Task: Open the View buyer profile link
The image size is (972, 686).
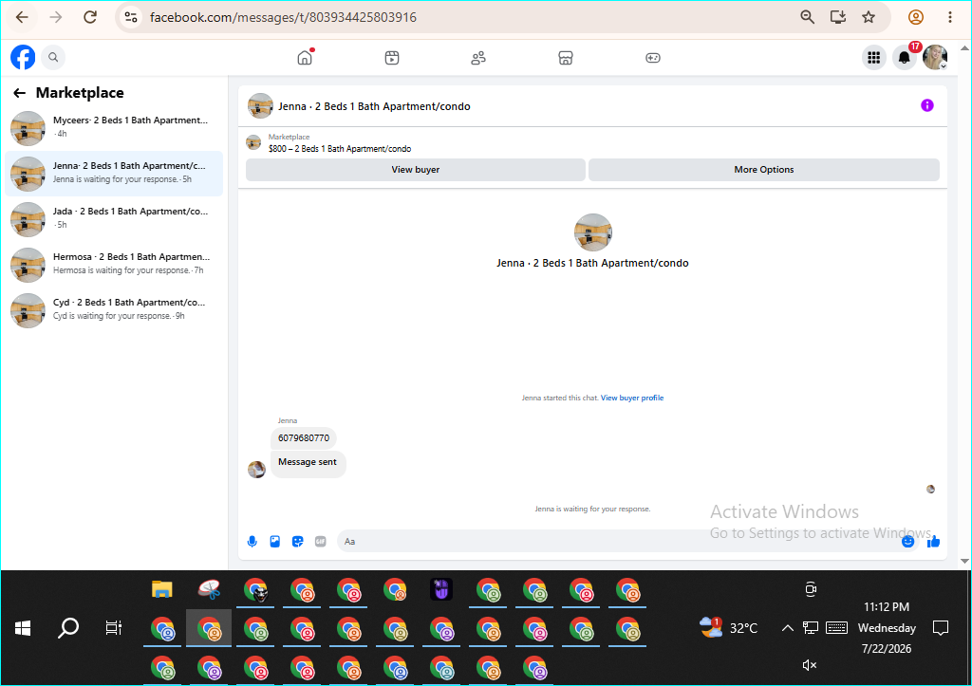Action: click(631, 398)
